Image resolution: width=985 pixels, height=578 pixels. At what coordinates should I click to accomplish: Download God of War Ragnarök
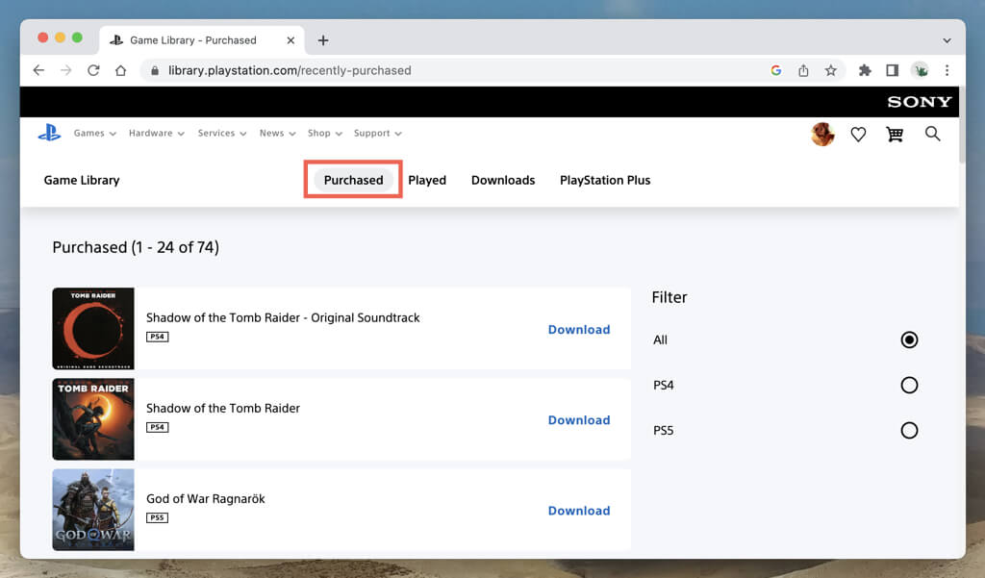[578, 511]
